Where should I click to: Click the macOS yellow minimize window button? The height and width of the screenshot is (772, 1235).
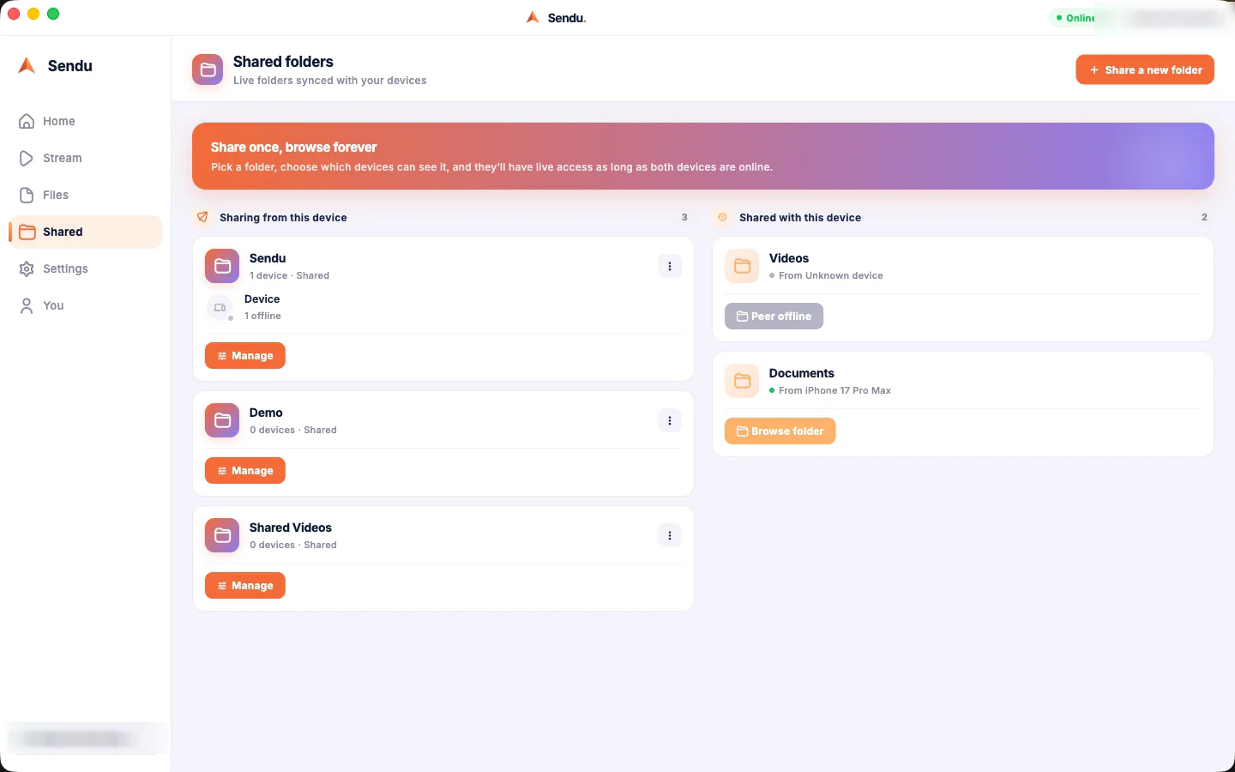pos(33,14)
